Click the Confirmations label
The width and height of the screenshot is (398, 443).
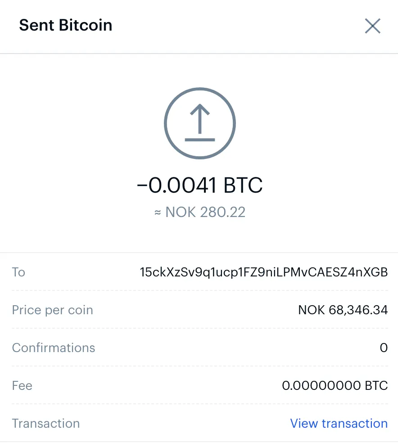click(54, 348)
